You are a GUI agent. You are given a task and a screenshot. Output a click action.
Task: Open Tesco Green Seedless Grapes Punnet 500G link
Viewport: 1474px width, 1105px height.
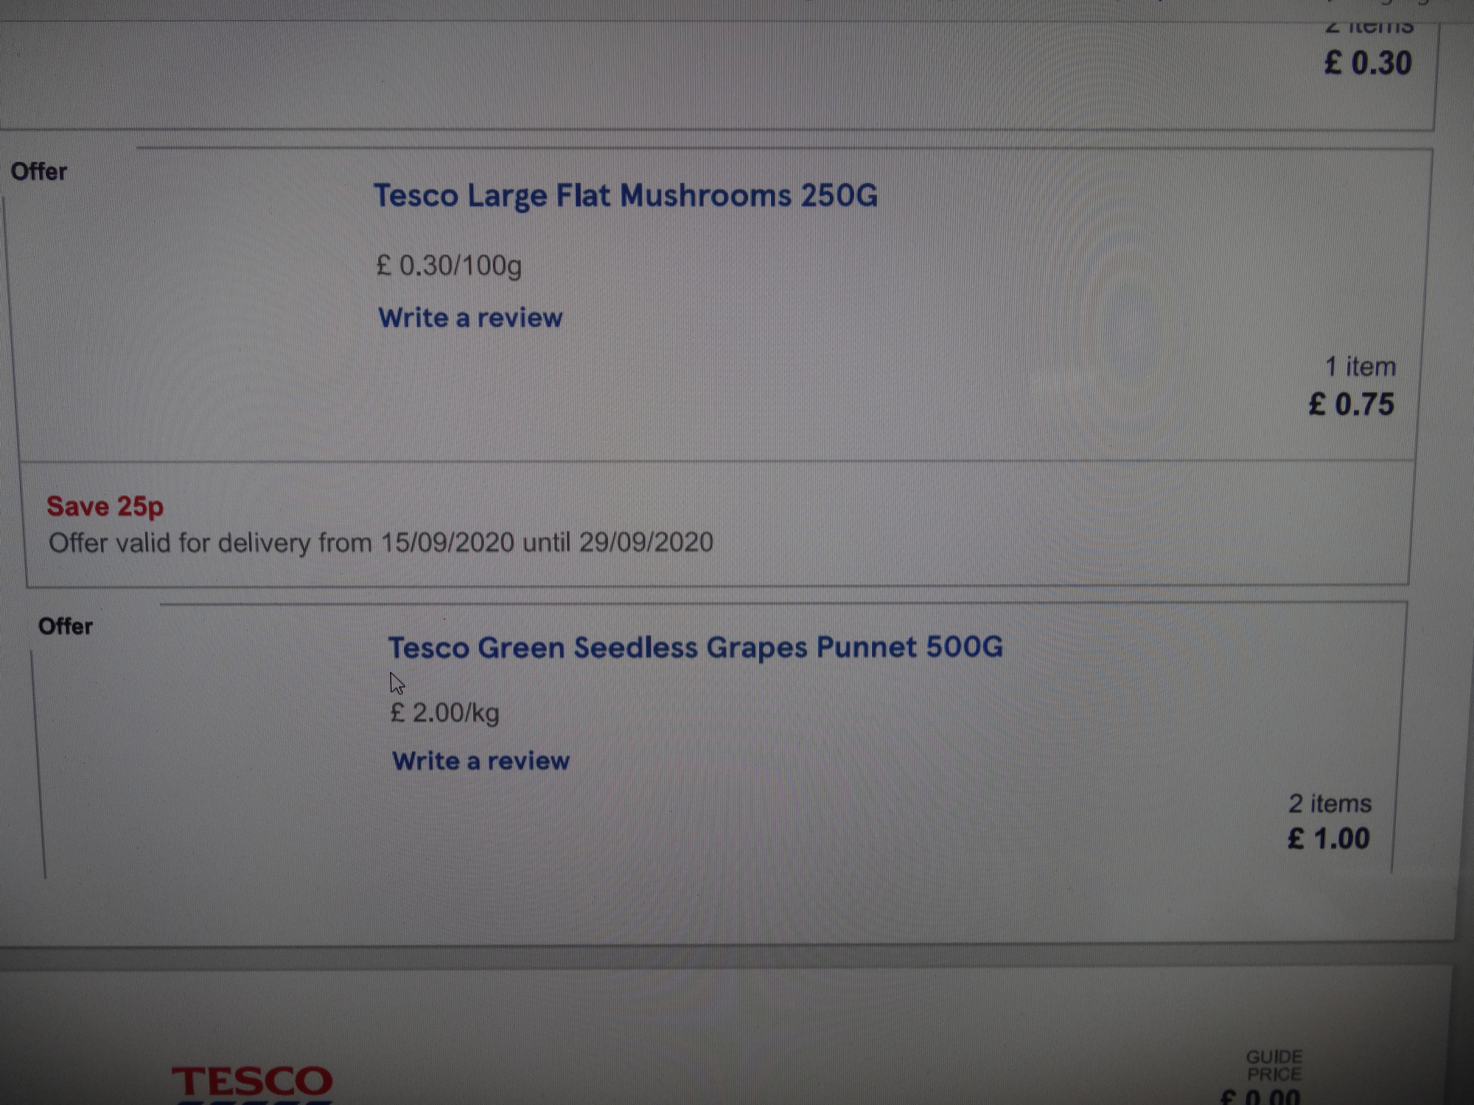tap(695, 648)
